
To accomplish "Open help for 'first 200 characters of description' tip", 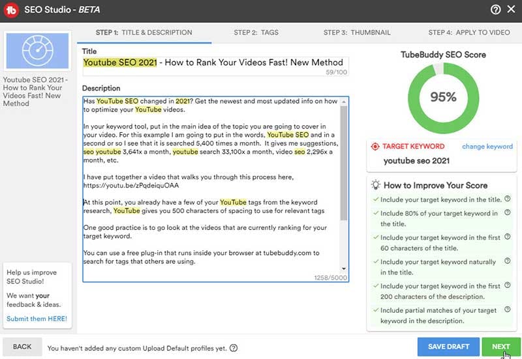I will point(507,286).
